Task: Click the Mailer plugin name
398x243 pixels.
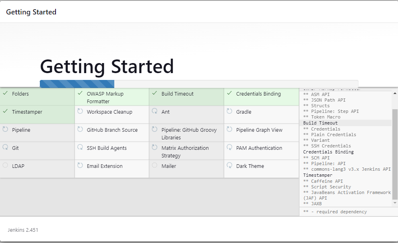Action: pos(169,166)
